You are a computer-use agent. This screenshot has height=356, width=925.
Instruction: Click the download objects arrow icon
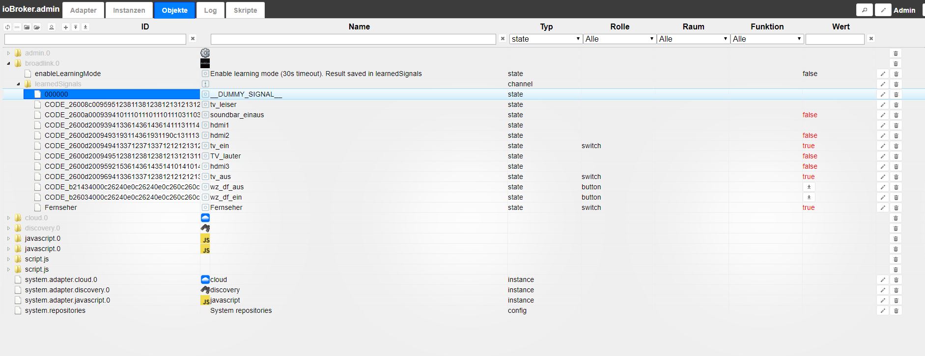pos(85,27)
